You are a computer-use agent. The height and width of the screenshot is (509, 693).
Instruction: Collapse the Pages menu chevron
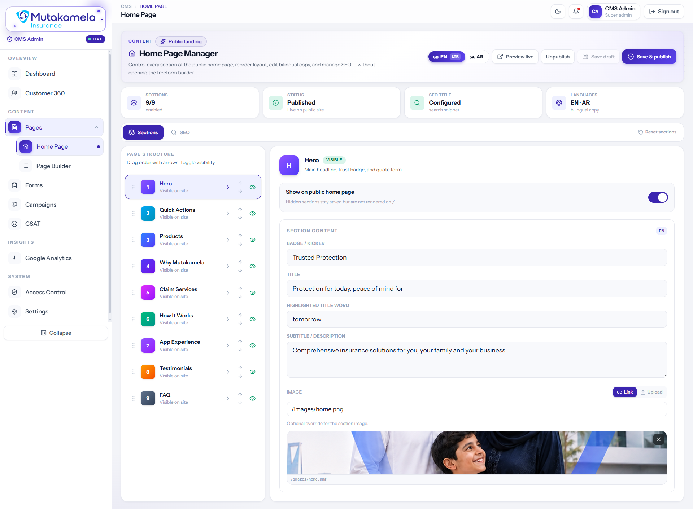[97, 127]
